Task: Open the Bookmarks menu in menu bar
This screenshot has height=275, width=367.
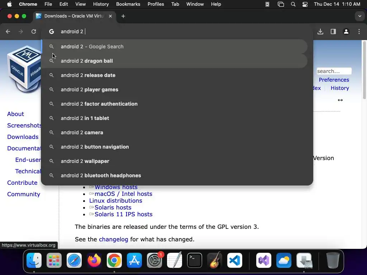Action: click(x=128, y=4)
